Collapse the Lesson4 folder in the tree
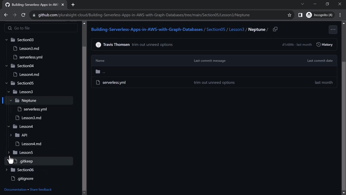 click(9, 126)
